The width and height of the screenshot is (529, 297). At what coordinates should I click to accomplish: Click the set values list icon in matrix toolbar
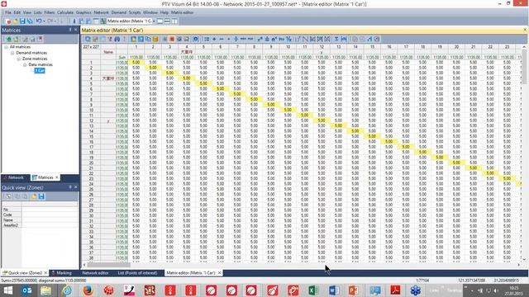(x=207, y=39)
